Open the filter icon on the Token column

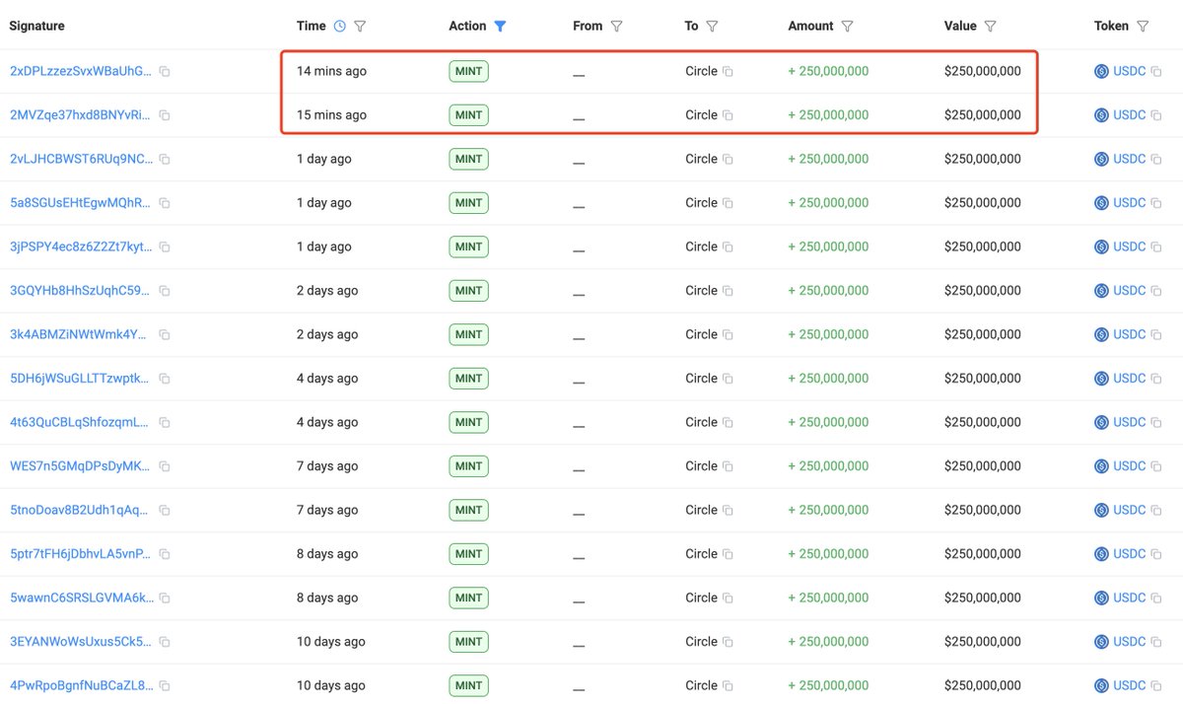click(1144, 25)
